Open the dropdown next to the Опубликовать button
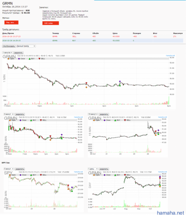The width and height of the screenshot is (186, 215). 26,46
